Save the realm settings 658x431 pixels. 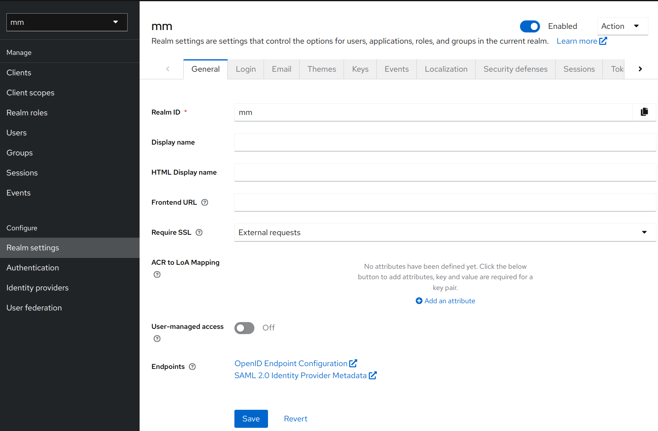pyautogui.click(x=251, y=418)
